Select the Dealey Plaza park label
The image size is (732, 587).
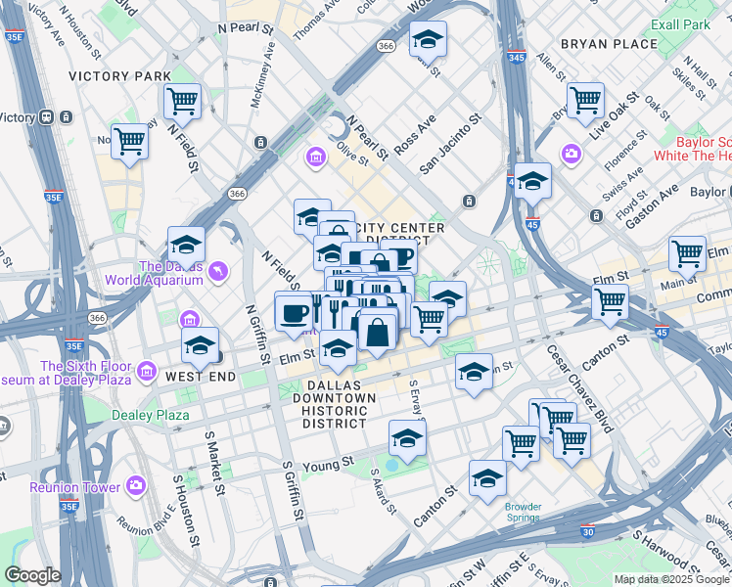click(151, 415)
